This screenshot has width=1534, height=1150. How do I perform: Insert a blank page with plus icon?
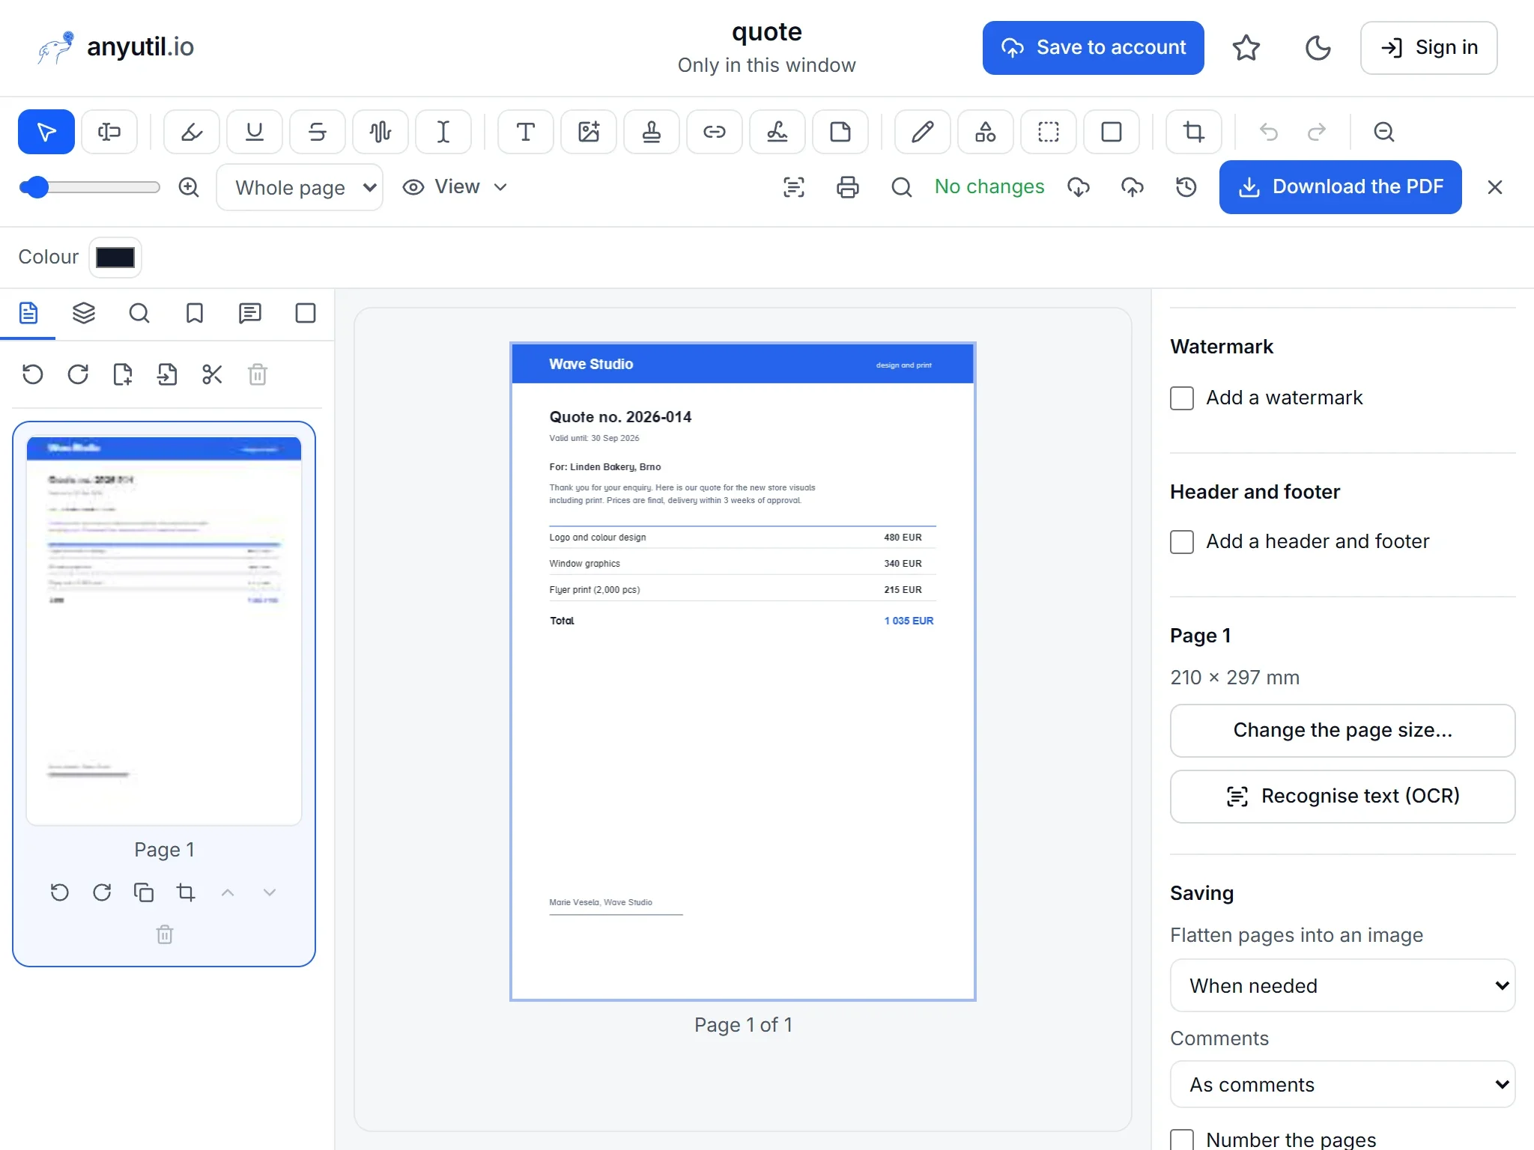[x=123, y=374]
